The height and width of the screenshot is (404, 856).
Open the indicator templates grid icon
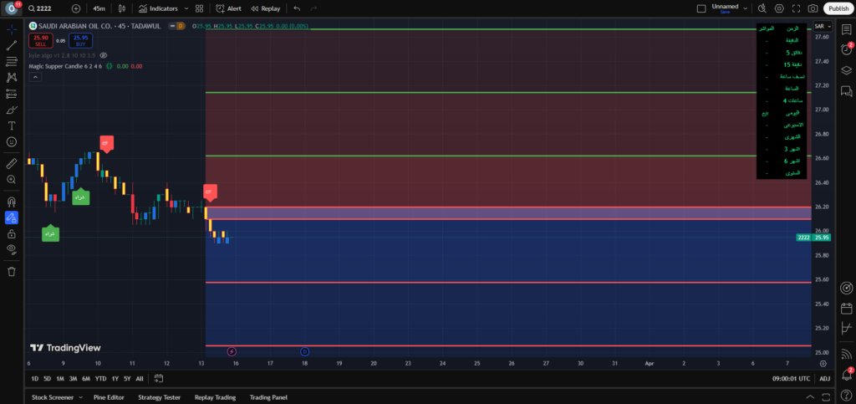[x=199, y=8]
